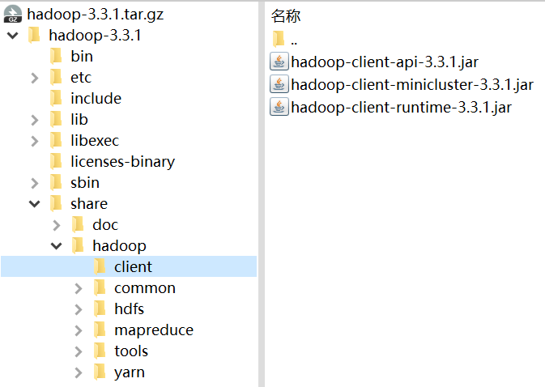Screen dimensions: 545x387
Task: Click the bin folder icon
Action: coord(56,56)
